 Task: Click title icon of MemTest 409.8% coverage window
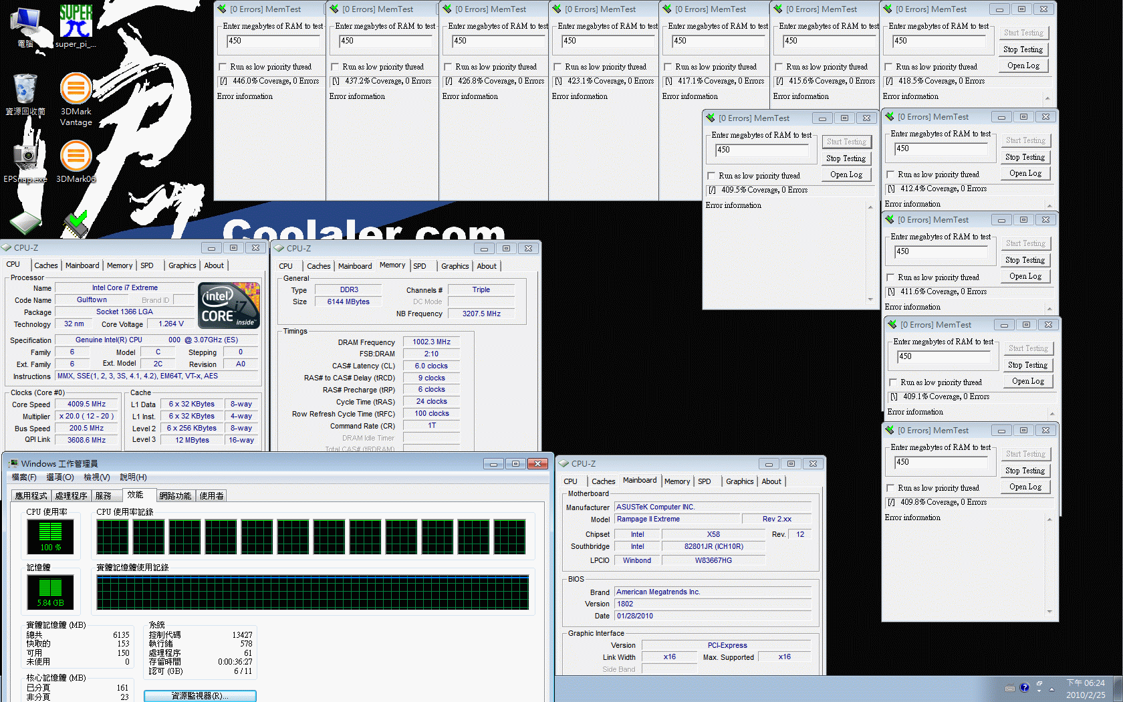pyautogui.click(x=890, y=430)
